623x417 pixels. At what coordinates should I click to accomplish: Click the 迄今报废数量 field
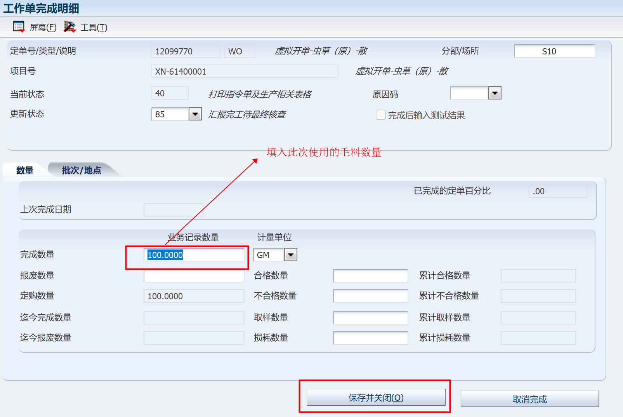coord(194,338)
